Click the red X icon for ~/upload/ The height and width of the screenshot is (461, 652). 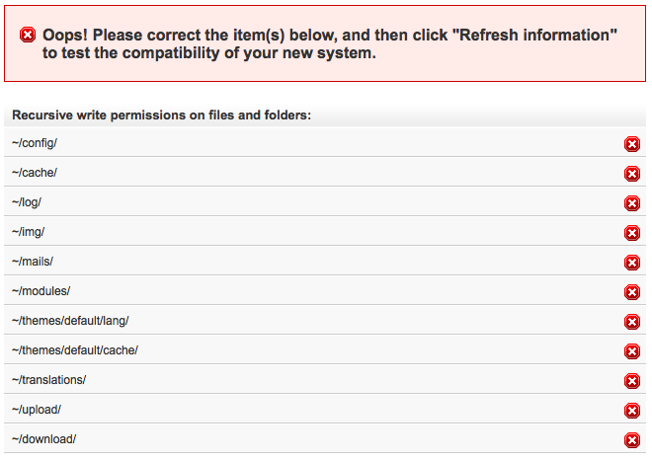632,411
